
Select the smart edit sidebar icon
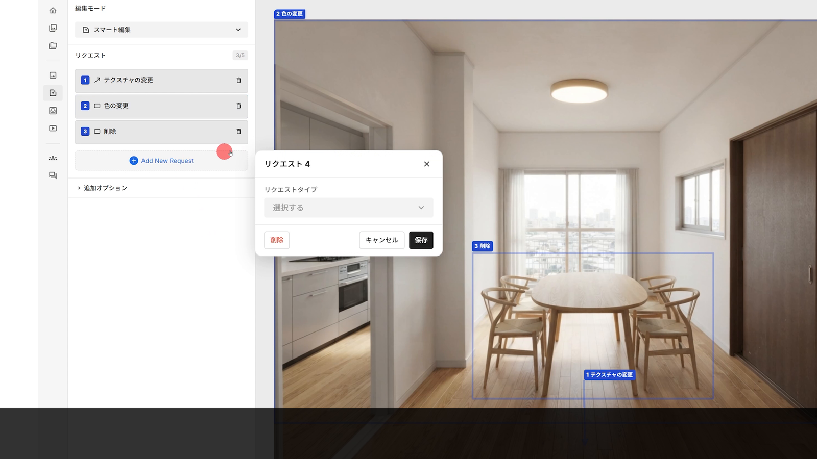(53, 93)
